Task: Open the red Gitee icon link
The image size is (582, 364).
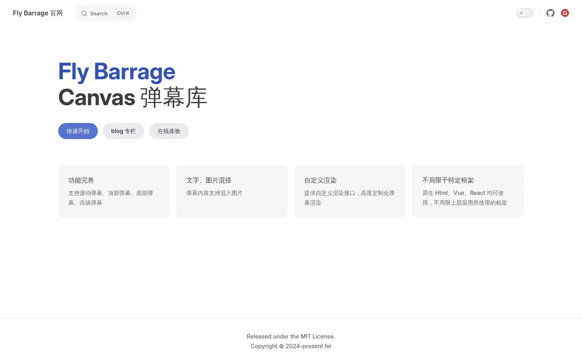Action: [x=565, y=13]
